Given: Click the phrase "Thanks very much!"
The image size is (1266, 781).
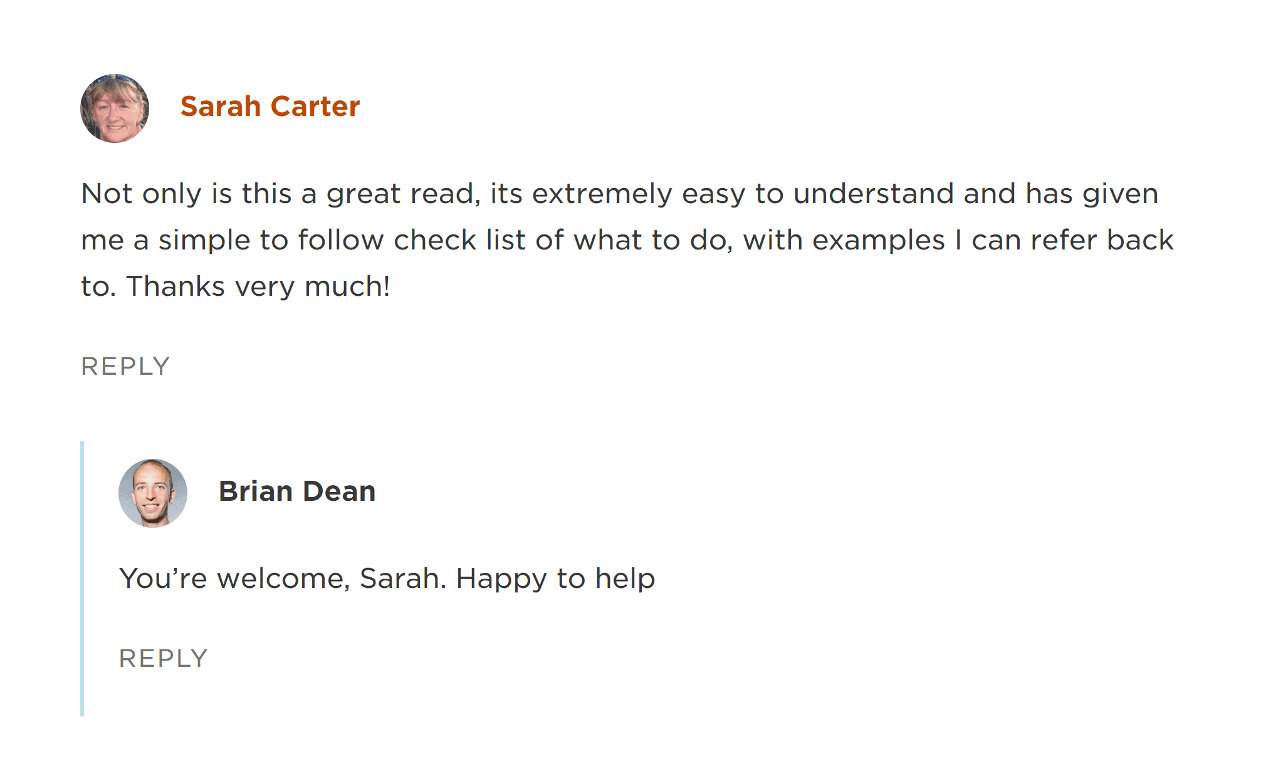Looking at the screenshot, I should pyautogui.click(x=258, y=286).
